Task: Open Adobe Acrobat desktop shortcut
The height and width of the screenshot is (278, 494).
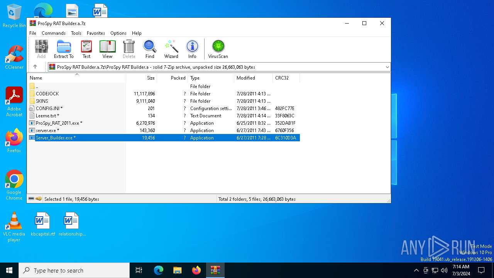Action: point(14,102)
